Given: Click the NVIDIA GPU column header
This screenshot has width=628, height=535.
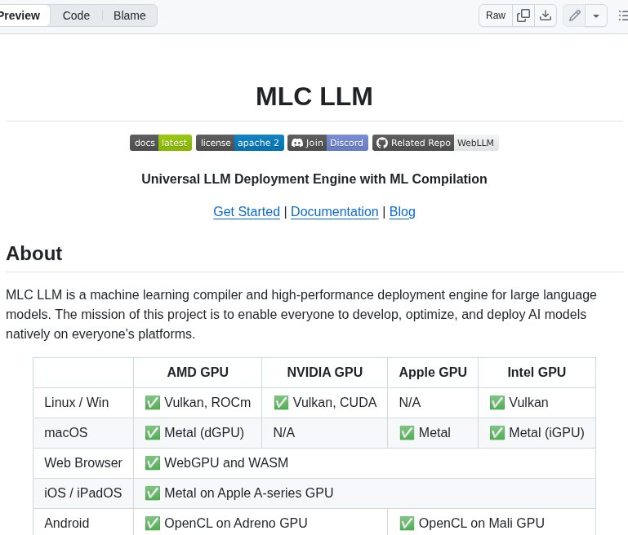Looking at the screenshot, I should click(x=324, y=372).
